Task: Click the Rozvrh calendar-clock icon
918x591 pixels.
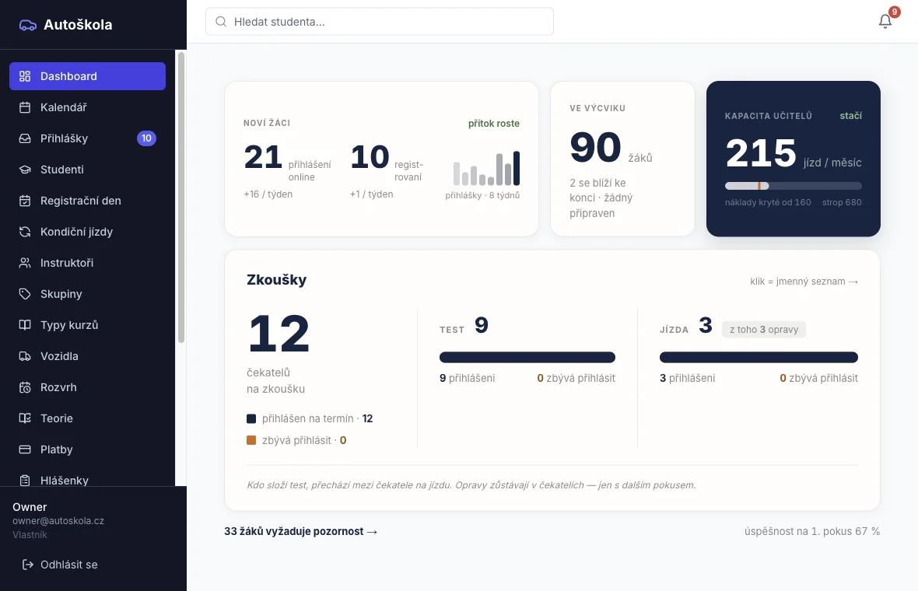Action: point(25,387)
